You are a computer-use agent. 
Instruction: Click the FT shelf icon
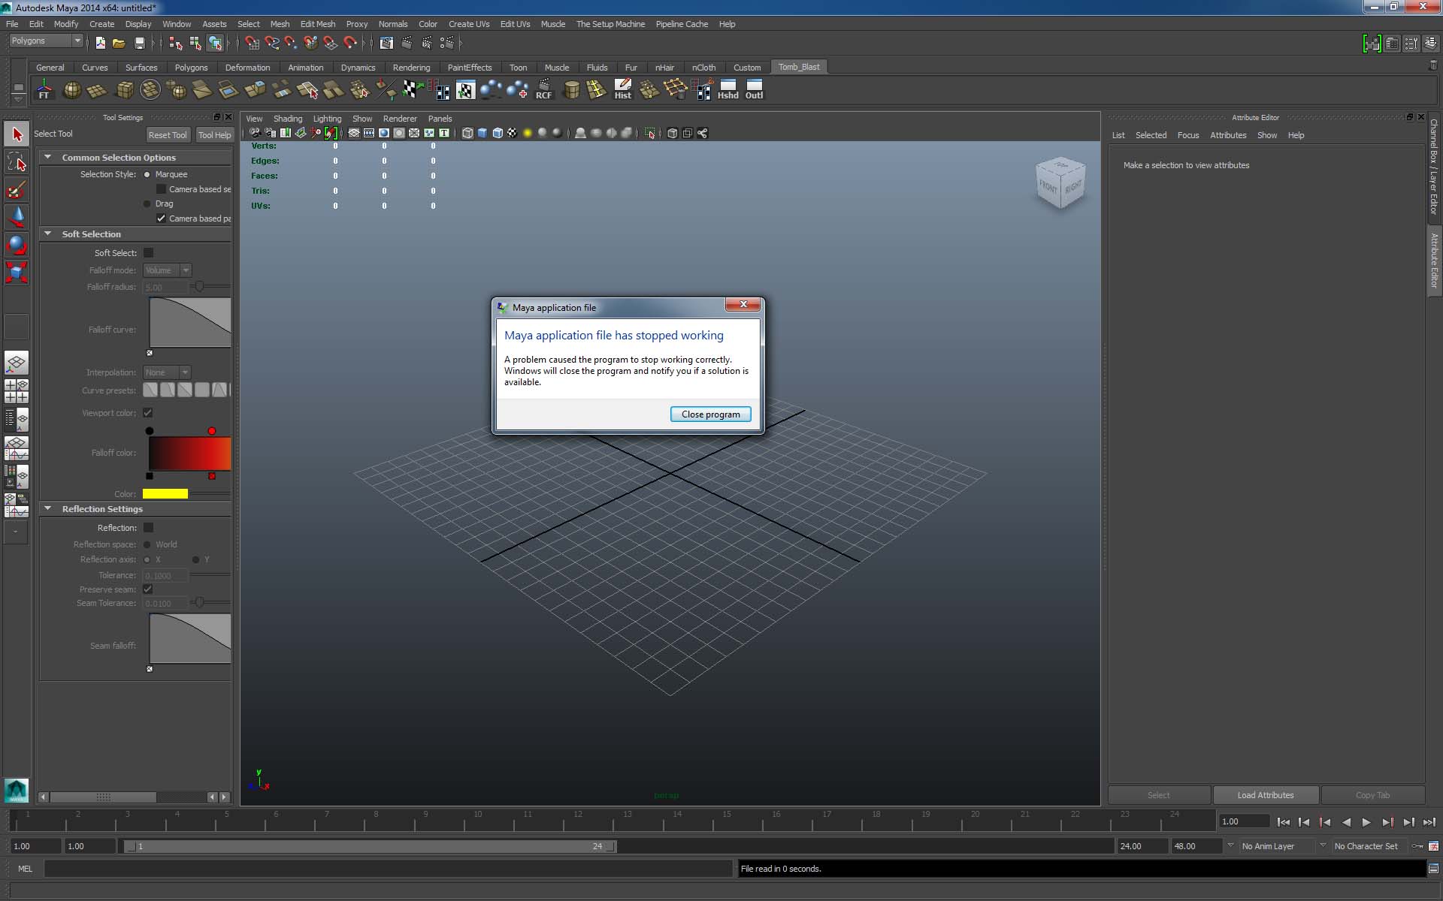tap(44, 90)
